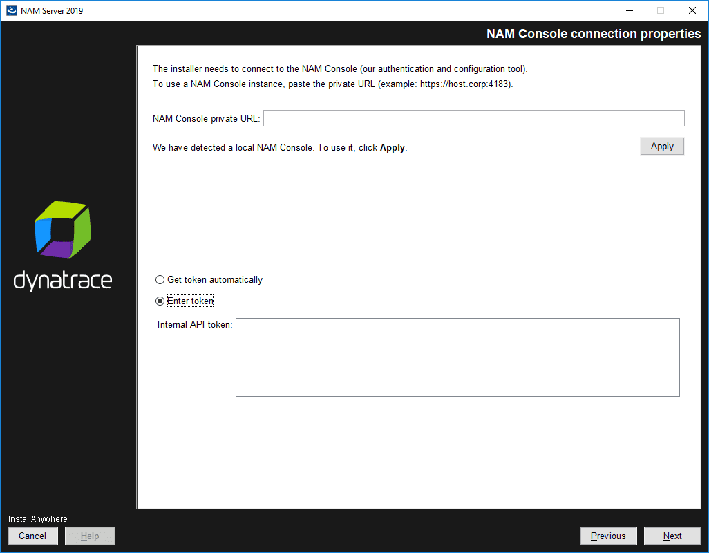Click inside the Internal API token box
The image size is (709, 553).
point(457,357)
